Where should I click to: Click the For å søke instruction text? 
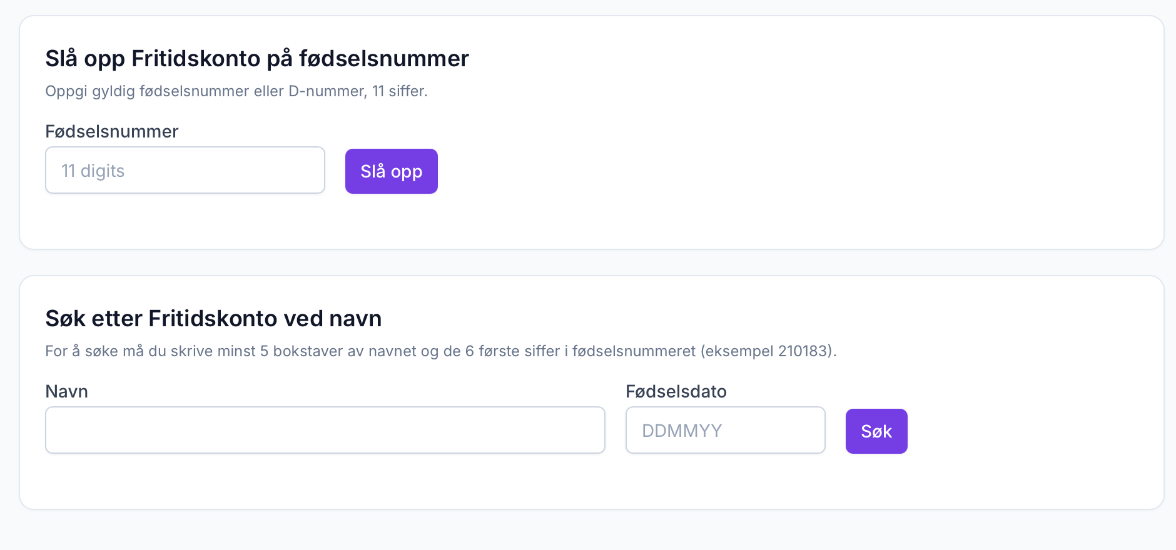click(441, 351)
